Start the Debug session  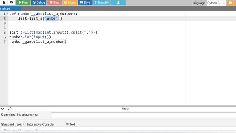(x=39, y=3)
